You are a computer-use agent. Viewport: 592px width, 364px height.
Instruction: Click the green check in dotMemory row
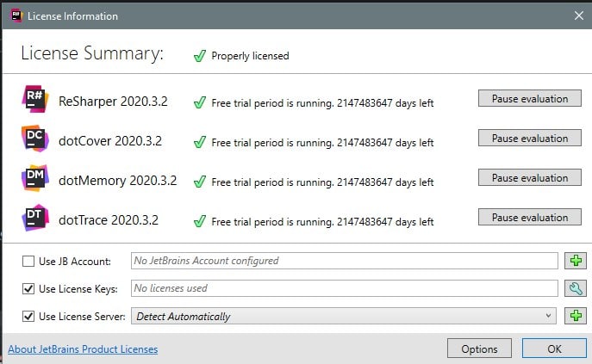click(x=200, y=182)
